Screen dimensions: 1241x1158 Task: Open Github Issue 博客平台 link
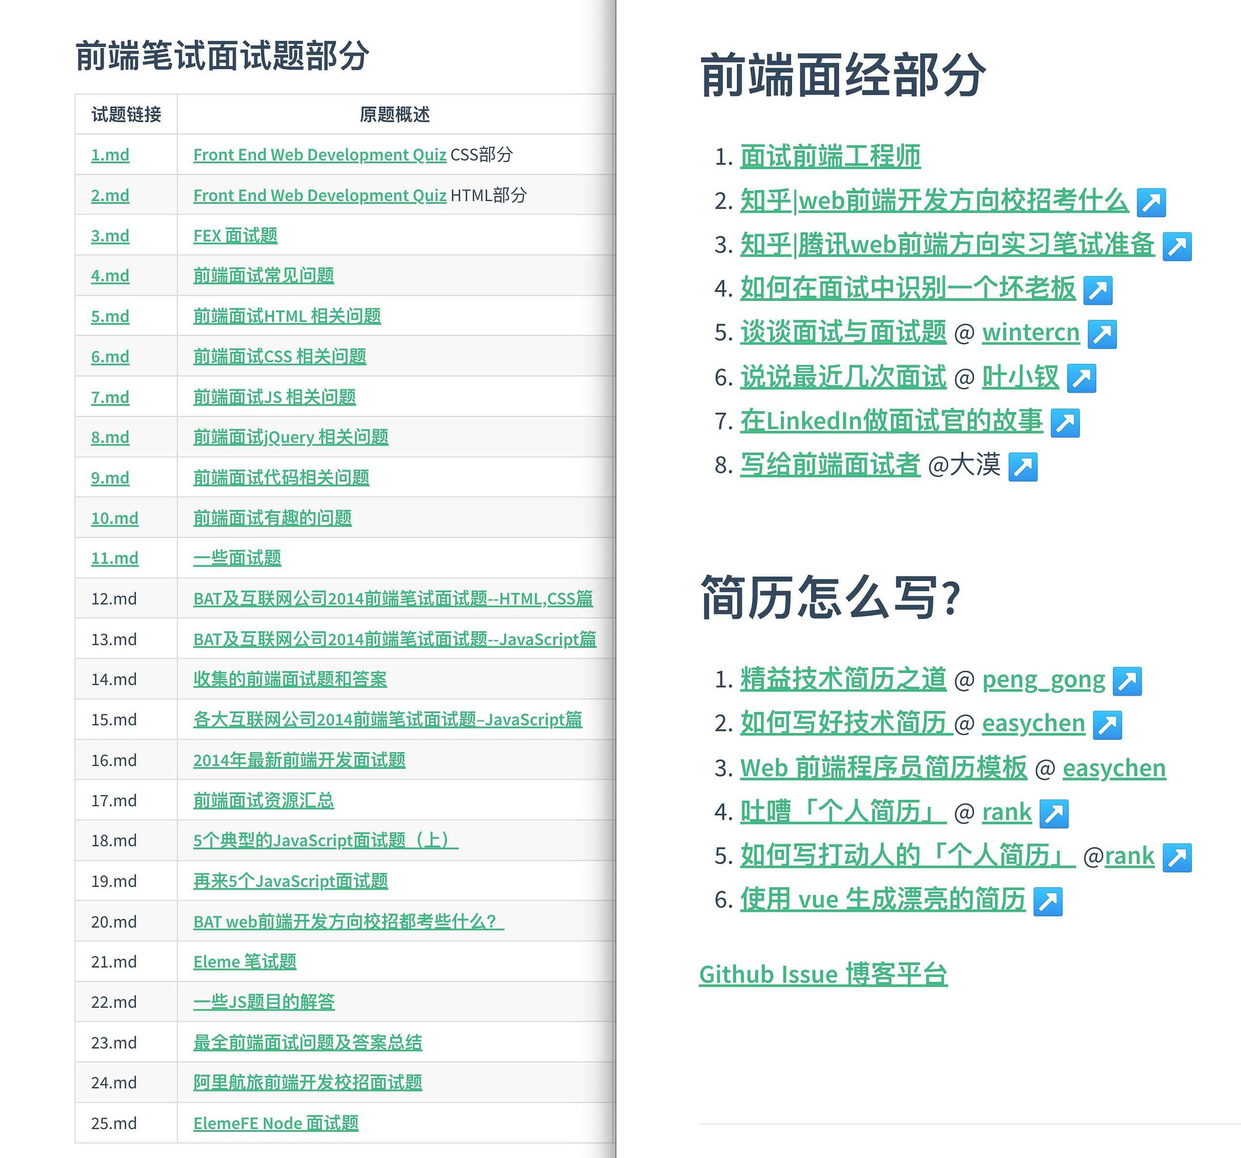coord(824,974)
